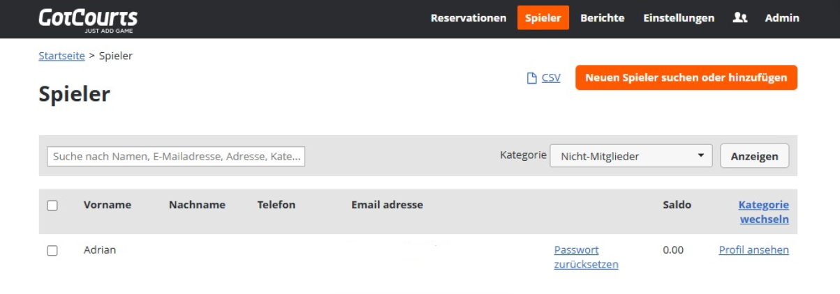Open the Admin menu
This screenshot has height=294, width=840.
[x=781, y=18]
